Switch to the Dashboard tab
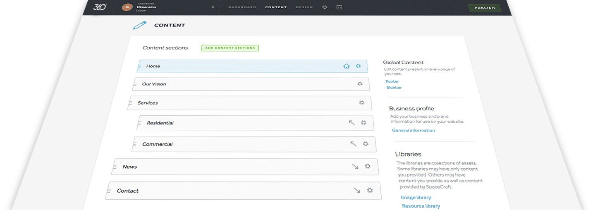The height and width of the screenshot is (210, 593). (x=242, y=7)
